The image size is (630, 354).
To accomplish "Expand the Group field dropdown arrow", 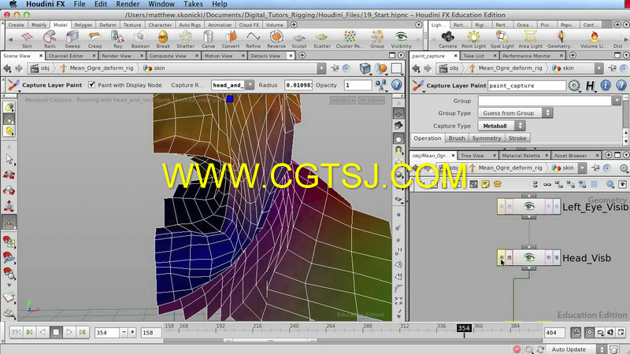I will click(617, 101).
